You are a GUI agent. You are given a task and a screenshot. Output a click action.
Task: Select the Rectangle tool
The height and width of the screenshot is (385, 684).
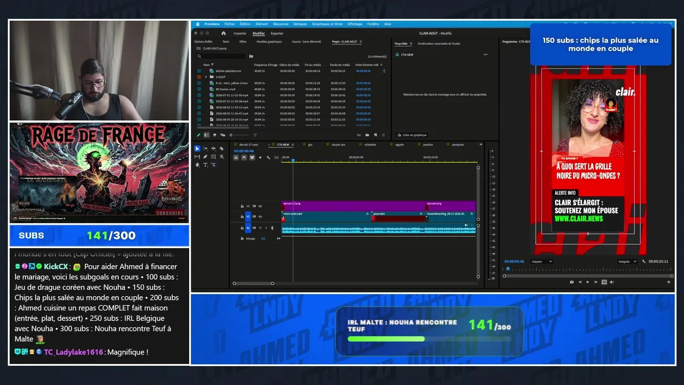click(213, 157)
